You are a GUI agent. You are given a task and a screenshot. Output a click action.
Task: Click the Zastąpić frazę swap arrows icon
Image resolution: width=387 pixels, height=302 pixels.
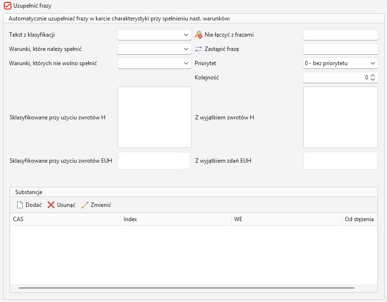click(198, 49)
